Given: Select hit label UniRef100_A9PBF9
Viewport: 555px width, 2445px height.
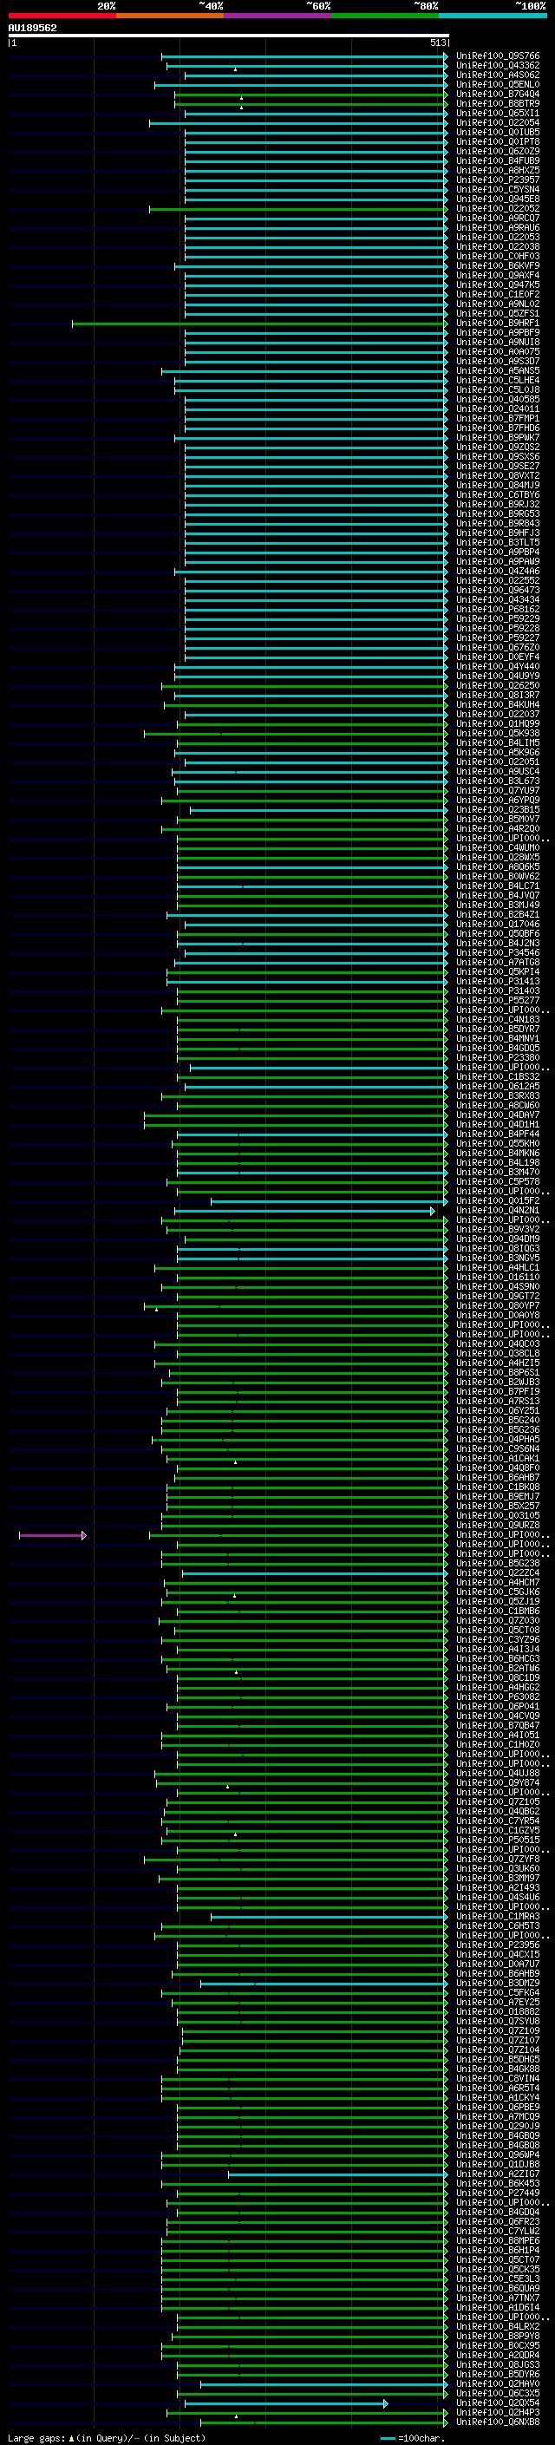Looking at the screenshot, I should (497, 333).
